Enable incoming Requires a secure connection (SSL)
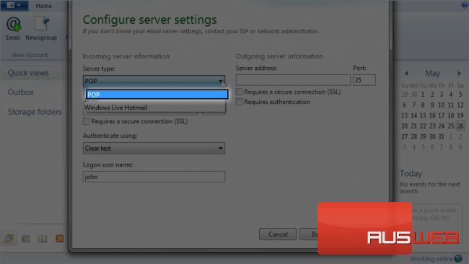Viewport: 469px width, 264px height. (86, 121)
